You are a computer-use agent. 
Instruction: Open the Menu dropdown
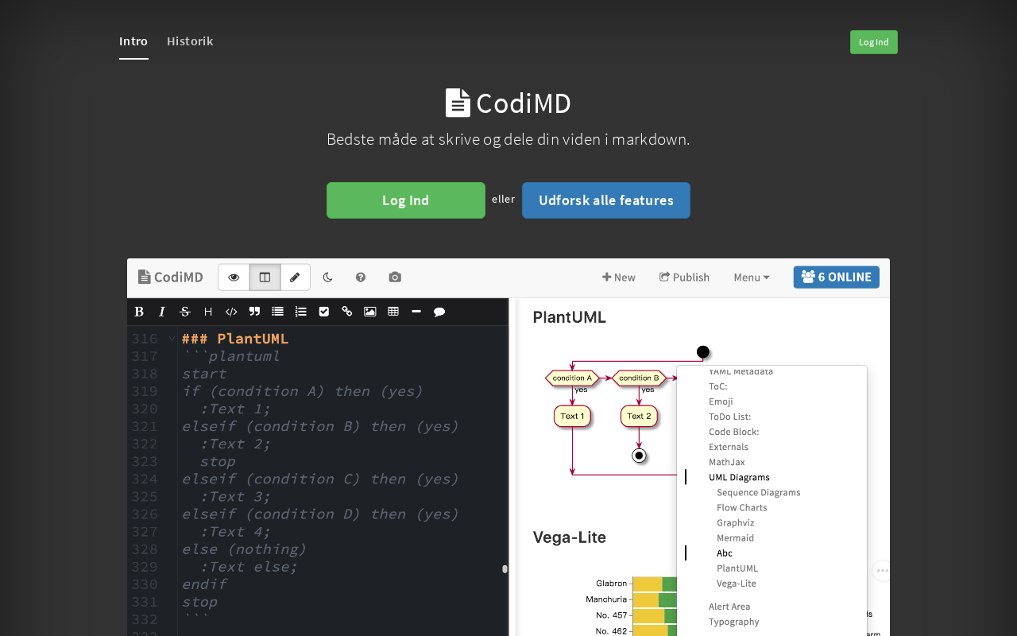coord(752,277)
